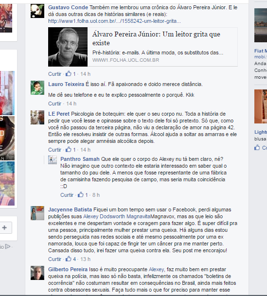Click Curtir under Gustavo Conde's comment
Image resolution: width=267 pixels, height=296 pixels.
click(55, 74)
